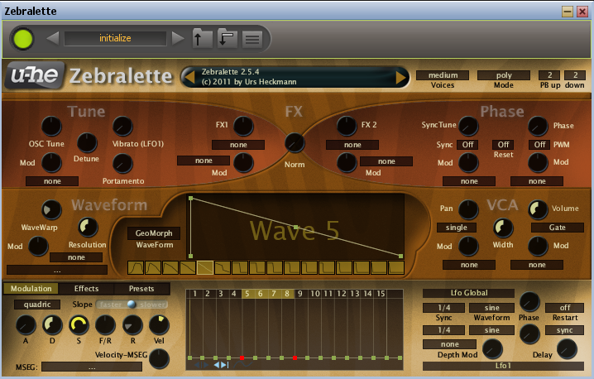The image size is (594, 379).
Task: Select the first waveform thumbnail
Action: (136, 267)
